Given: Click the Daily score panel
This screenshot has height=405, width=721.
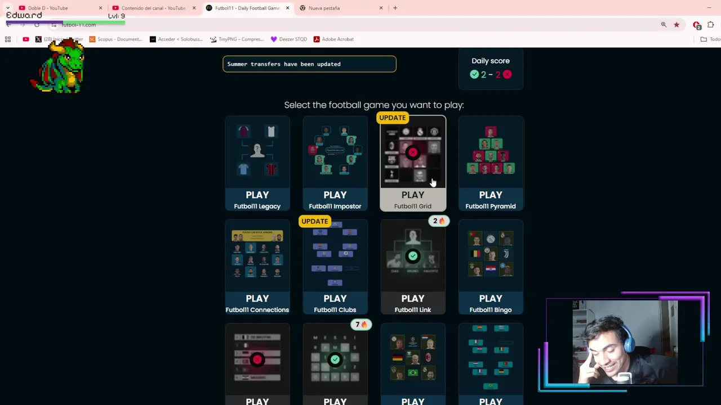Looking at the screenshot, I should tap(491, 69).
